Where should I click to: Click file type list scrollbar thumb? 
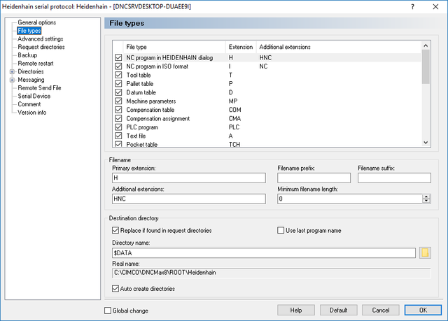click(426, 66)
